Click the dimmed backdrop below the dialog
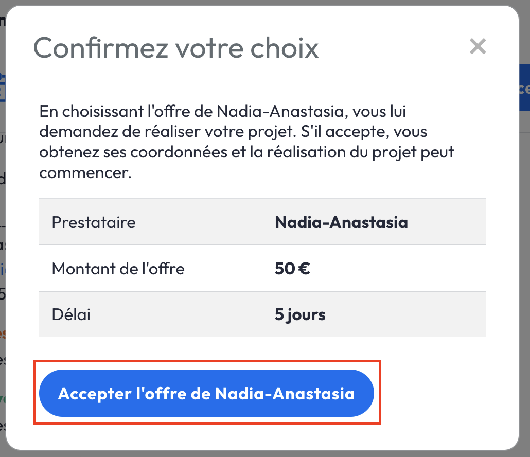The height and width of the screenshot is (457, 530). (x=265, y=453)
